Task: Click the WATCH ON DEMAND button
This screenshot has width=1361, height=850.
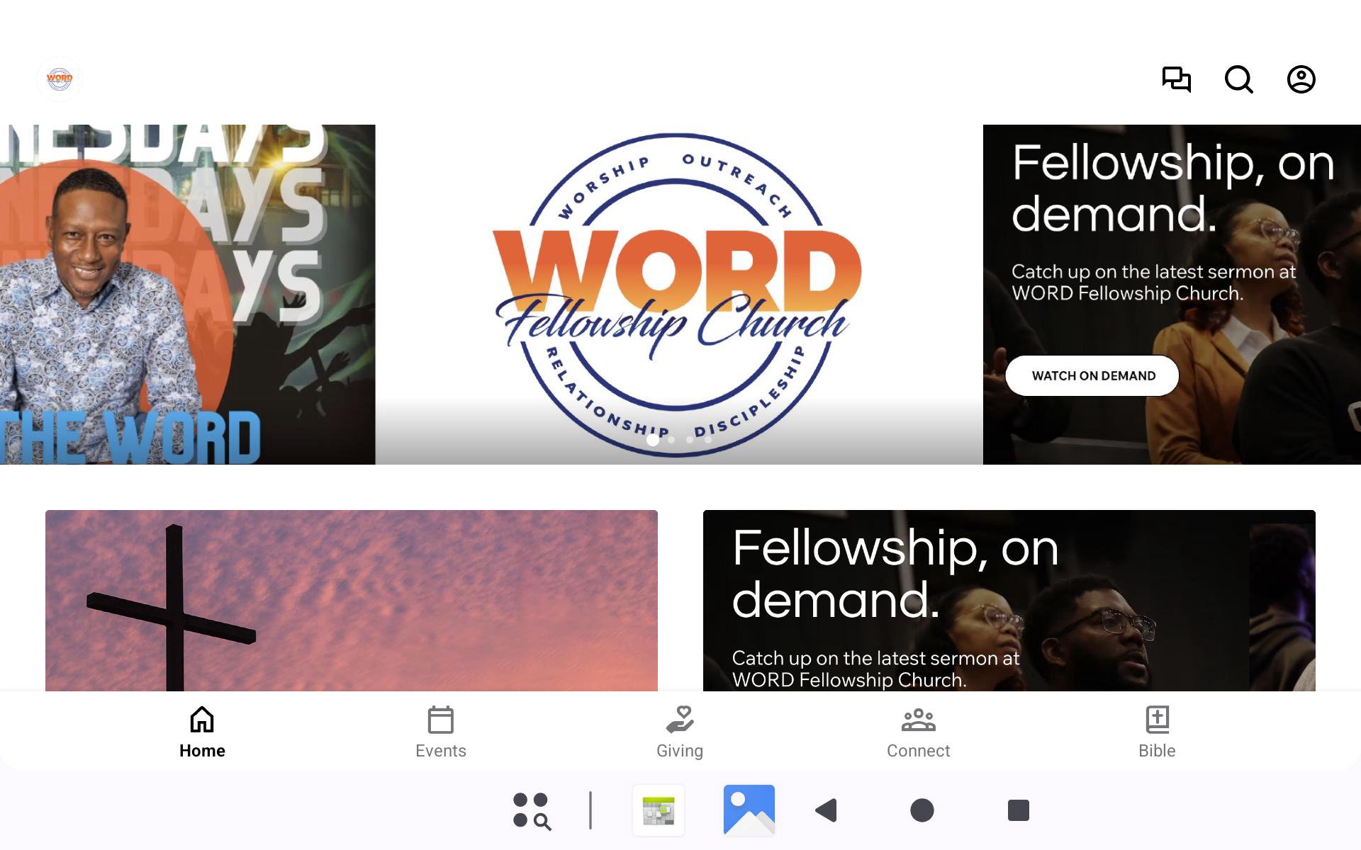Action: [1092, 375]
